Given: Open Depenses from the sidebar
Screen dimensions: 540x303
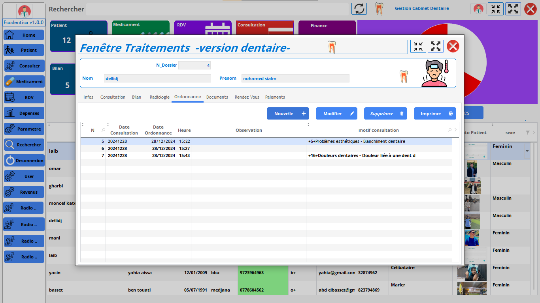Looking at the screenshot, I should pyautogui.click(x=24, y=113).
